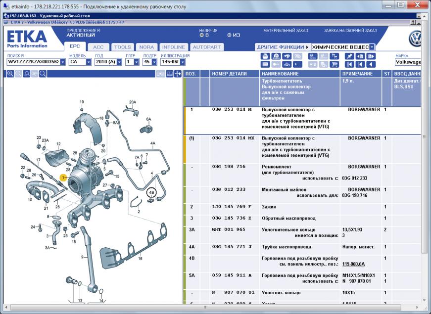Select part number 03G 253 014 MX
The height and width of the screenshot is (314, 431).
click(x=233, y=138)
